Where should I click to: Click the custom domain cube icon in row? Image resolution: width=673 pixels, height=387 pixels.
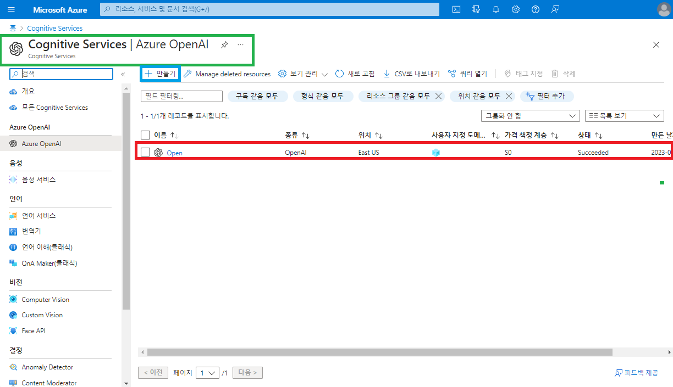click(x=436, y=153)
